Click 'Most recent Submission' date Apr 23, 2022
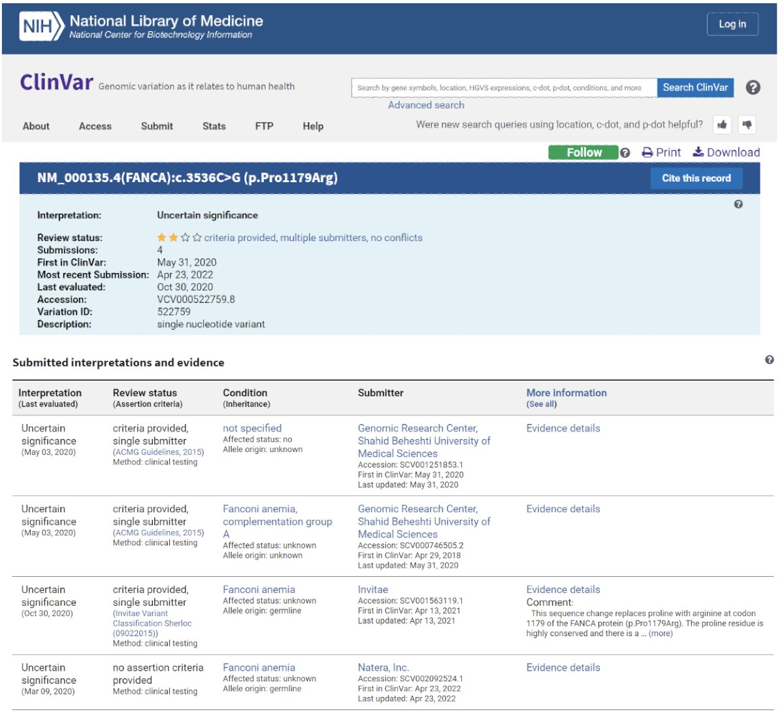 [185, 275]
